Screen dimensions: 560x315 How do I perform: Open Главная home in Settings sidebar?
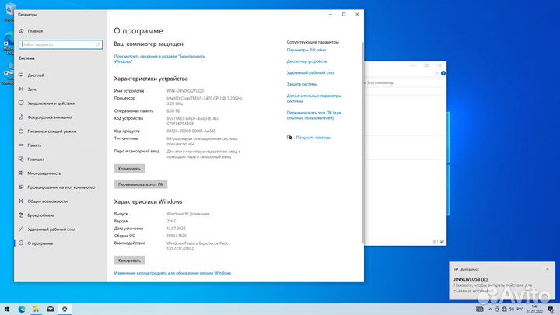30,31
